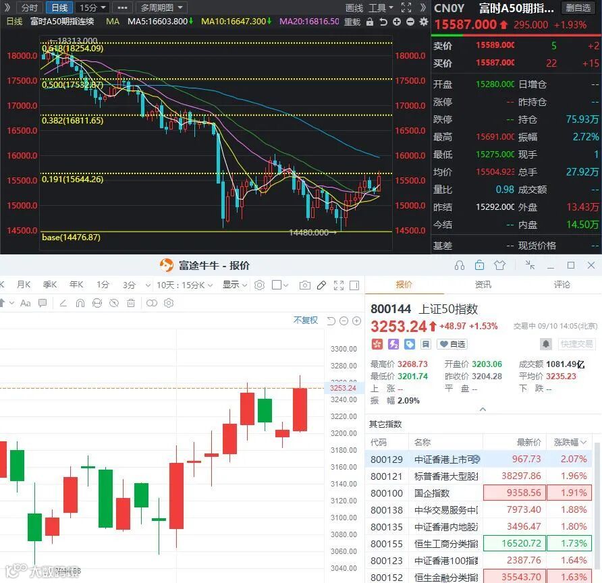Viewport: 602px width, 583px height.
Task: Click the unlock icon in the Futu title bar
Action: 479,265
